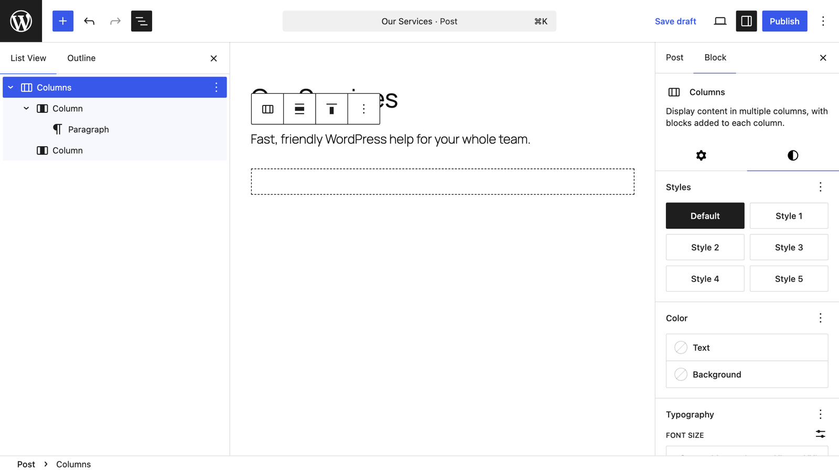Open the Background color picker
839x472 pixels.
[747, 374]
